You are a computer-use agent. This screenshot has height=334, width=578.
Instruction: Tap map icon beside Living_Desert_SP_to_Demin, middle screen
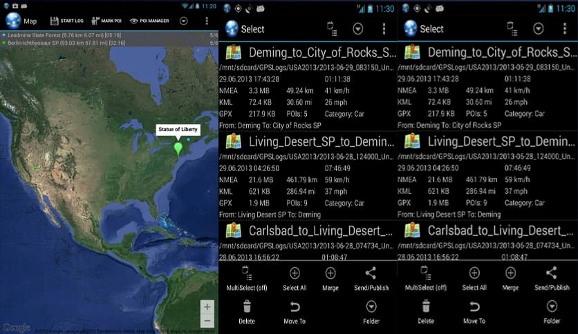point(233,141)
